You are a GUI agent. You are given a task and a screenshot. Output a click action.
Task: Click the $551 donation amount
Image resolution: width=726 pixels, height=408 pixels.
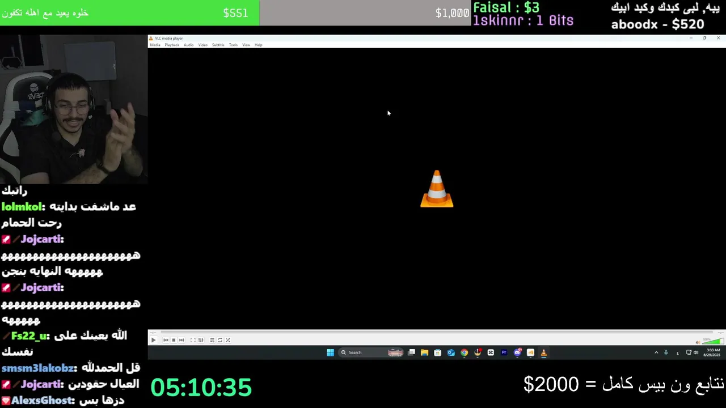(x=235, y=13)
